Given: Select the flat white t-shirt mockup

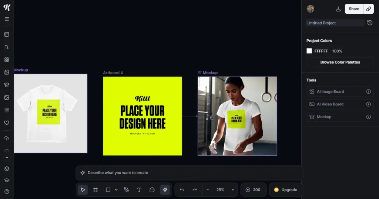Looking at the screenshot, I should tap(50, 114).
